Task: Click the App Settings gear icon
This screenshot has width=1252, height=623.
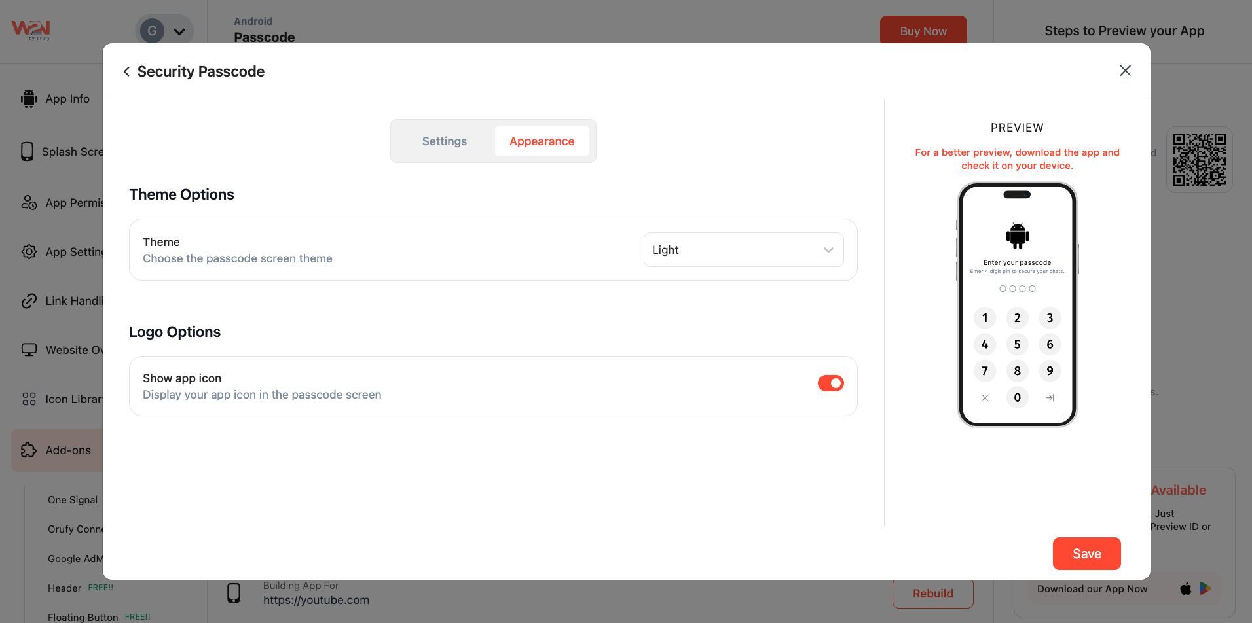Action: [29, 251]
